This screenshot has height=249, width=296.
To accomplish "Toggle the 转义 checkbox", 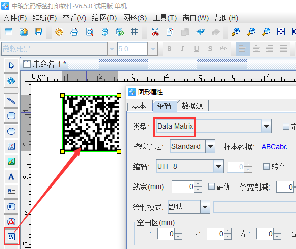I will (266, 166).
